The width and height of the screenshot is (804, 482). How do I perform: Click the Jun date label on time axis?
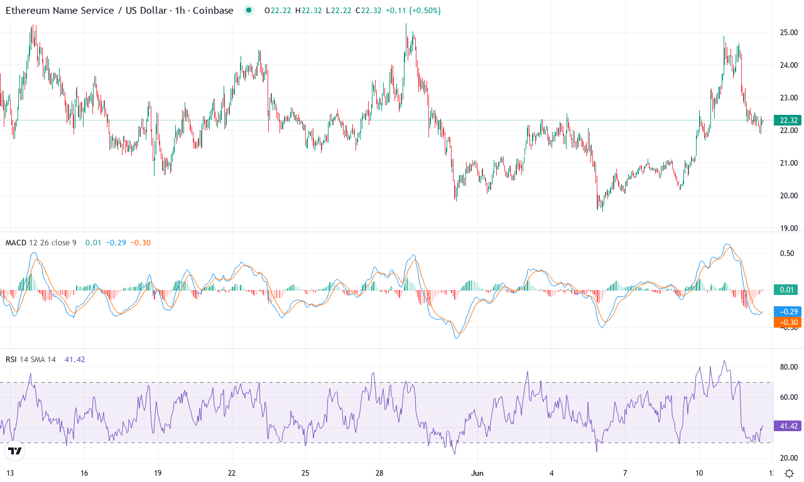(478, 473)
